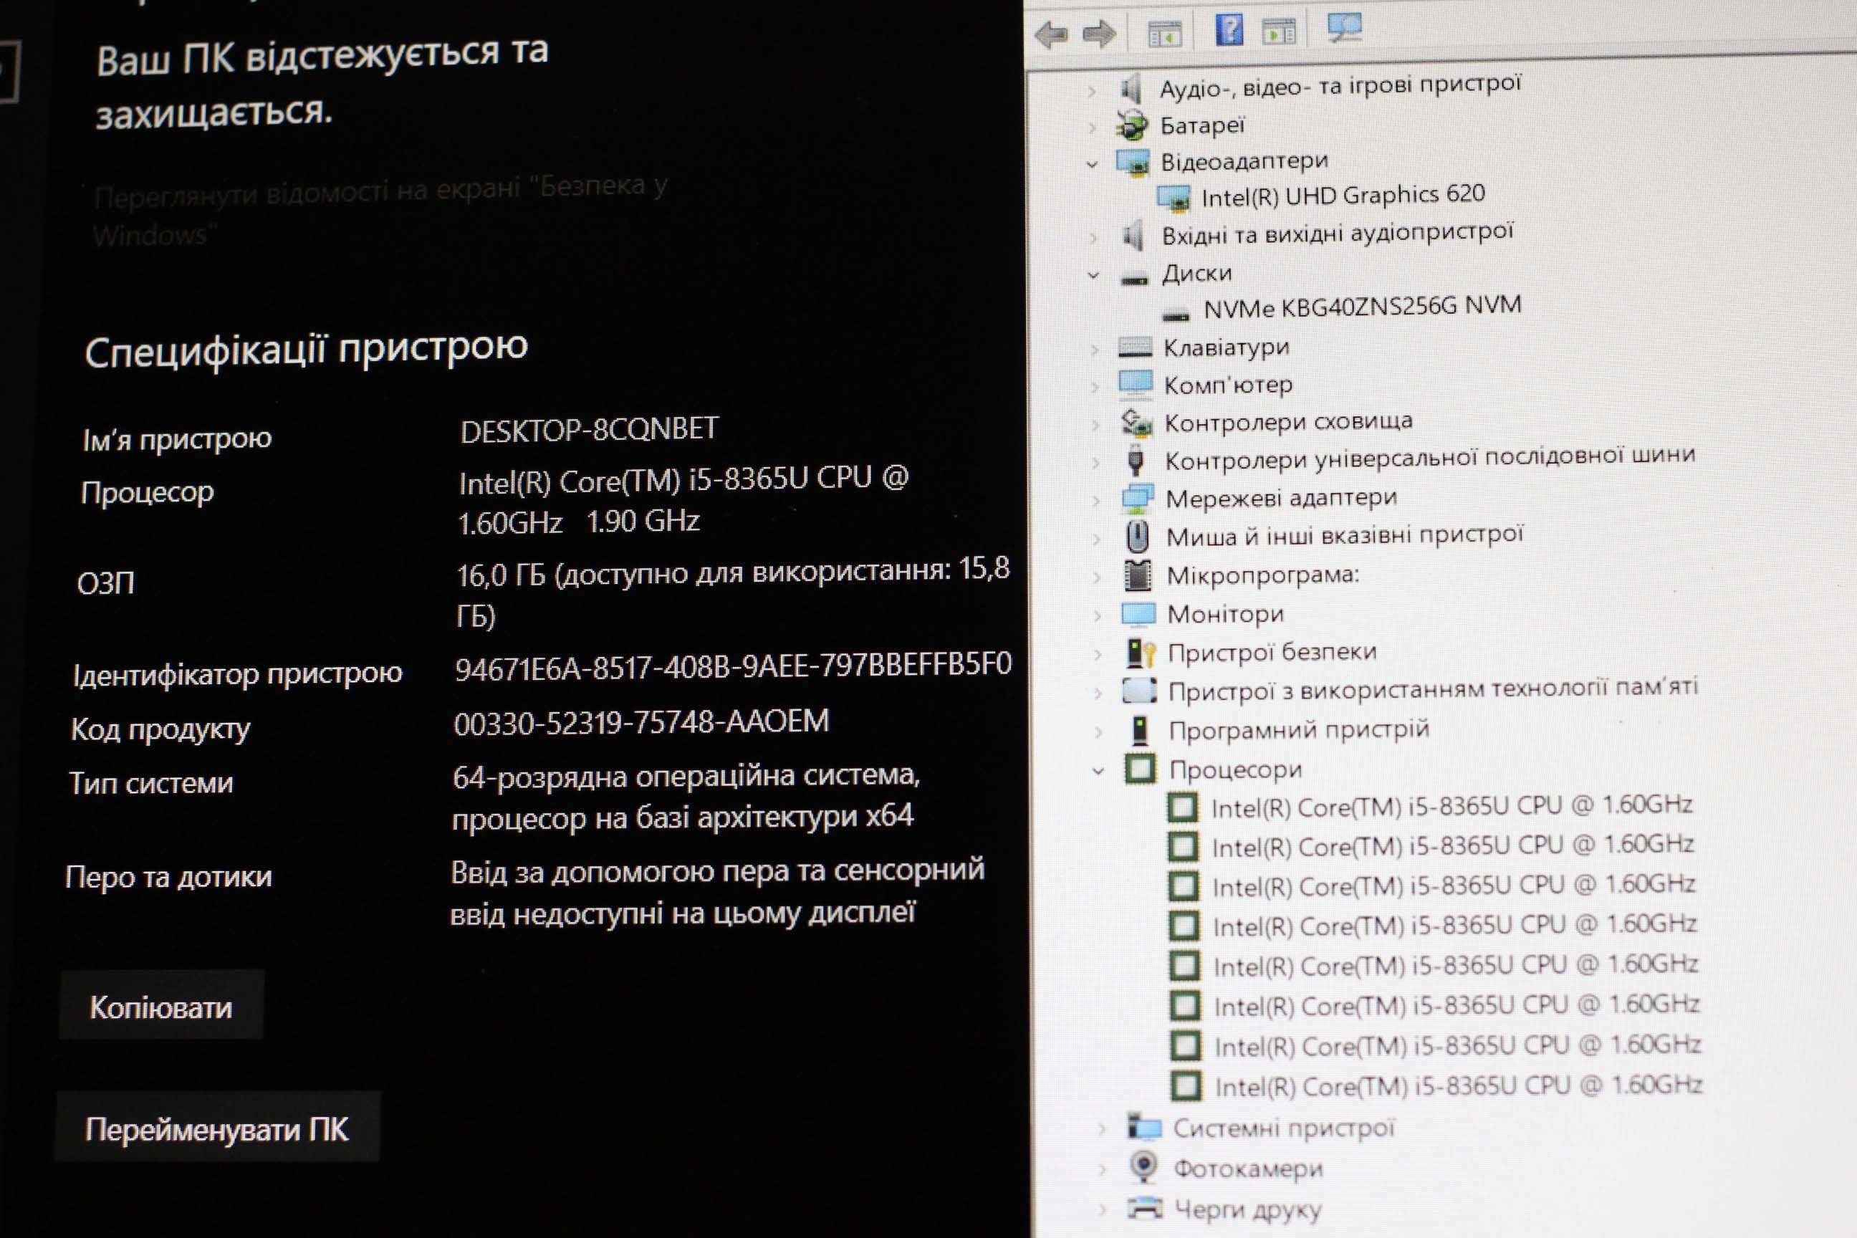Click the product code 00330-52319-75748-AAOEM

coord(641,722)
